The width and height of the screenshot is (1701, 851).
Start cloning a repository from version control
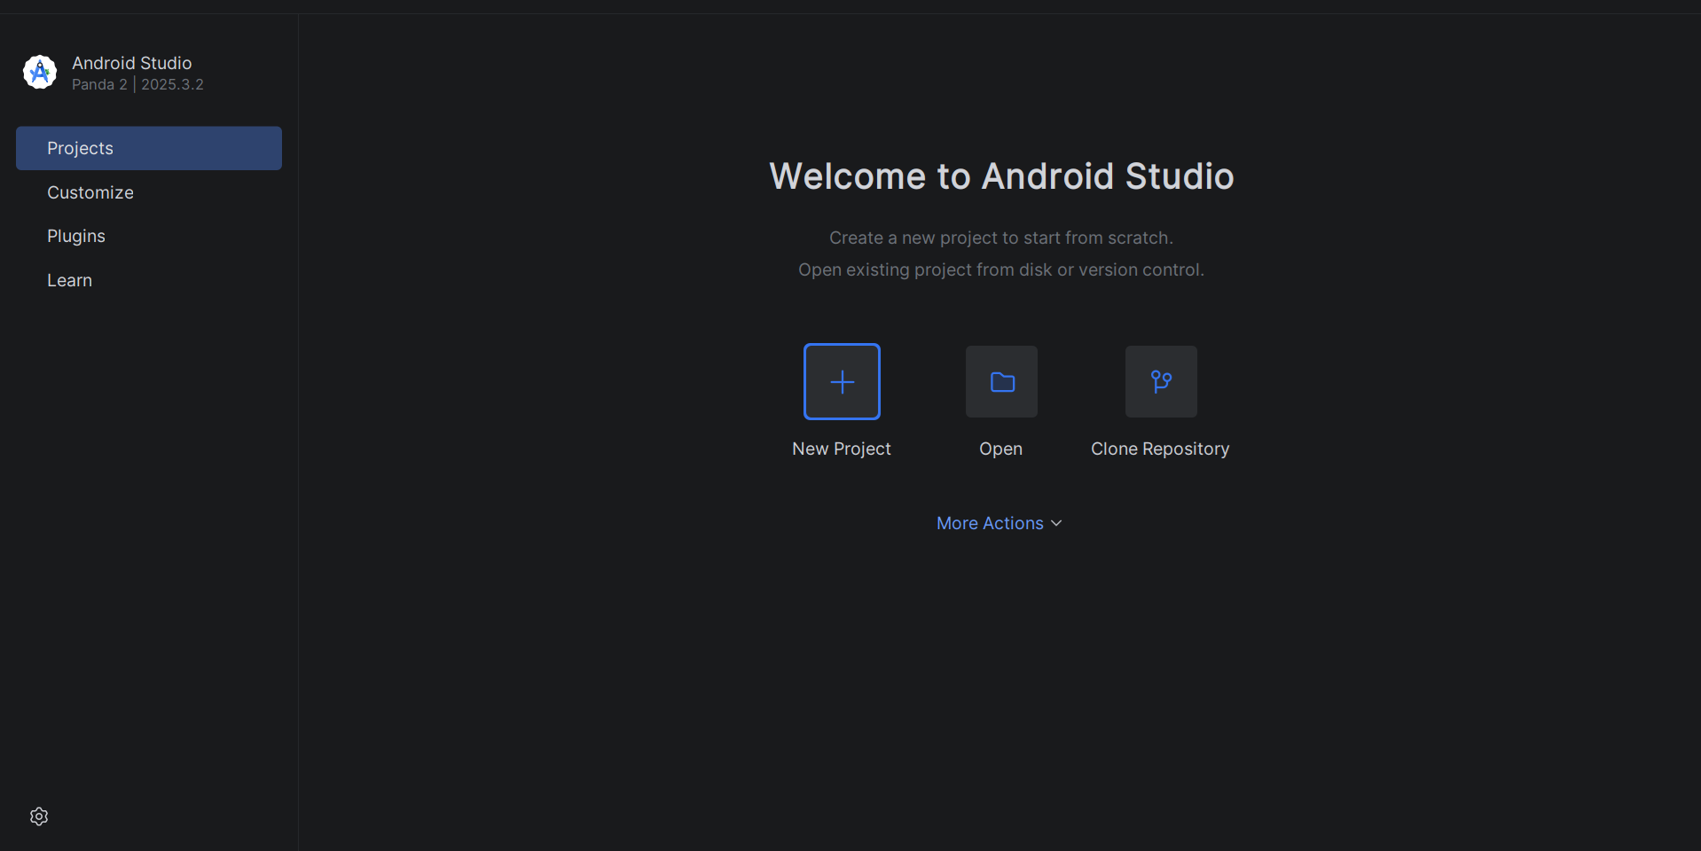(x=1160, y=381)
